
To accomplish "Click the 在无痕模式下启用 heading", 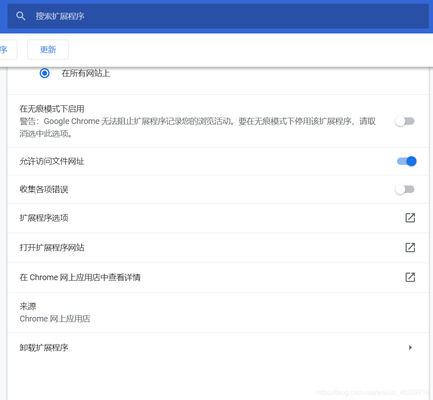I will [x=52, y=109].
